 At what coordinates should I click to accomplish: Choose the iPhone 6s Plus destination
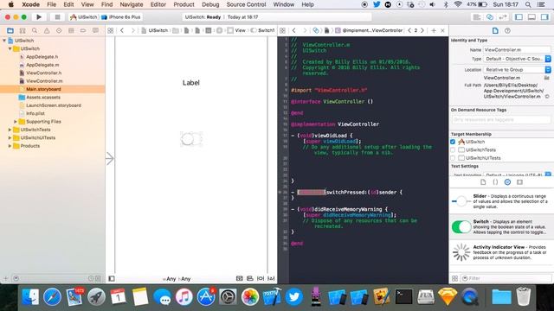tap(121, 17)
